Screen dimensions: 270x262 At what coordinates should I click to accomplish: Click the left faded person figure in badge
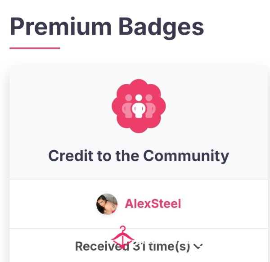[x=127, y=106]
